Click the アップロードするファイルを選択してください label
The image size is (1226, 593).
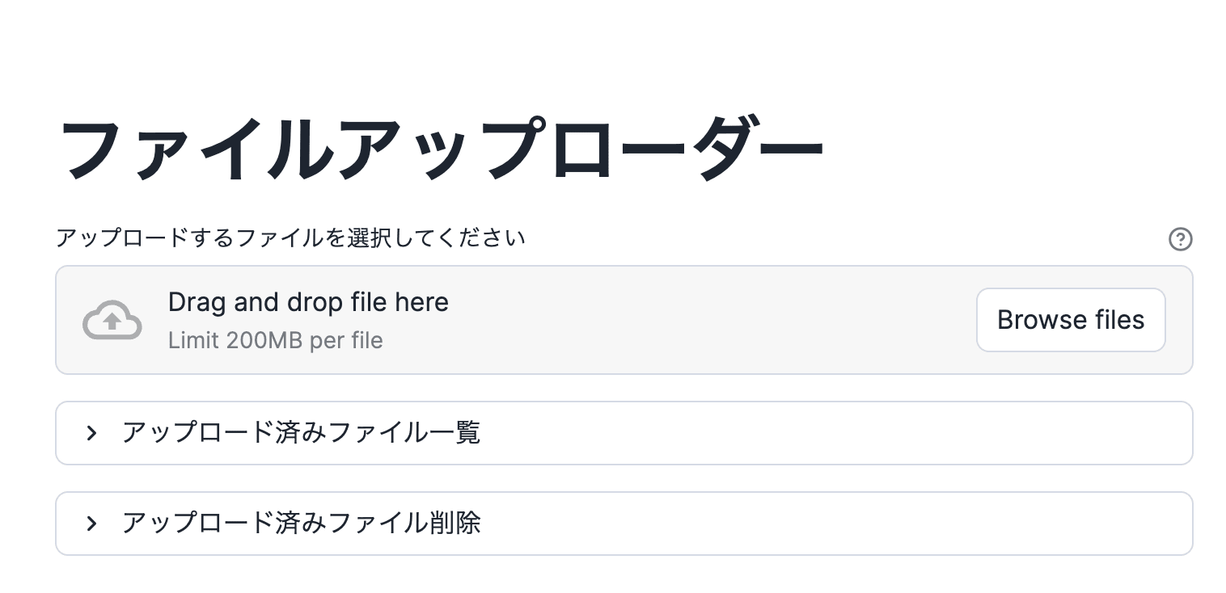click(x=291, y=238)
